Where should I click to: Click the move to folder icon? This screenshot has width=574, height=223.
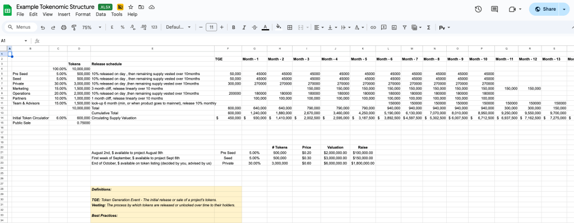click(141, 7)
